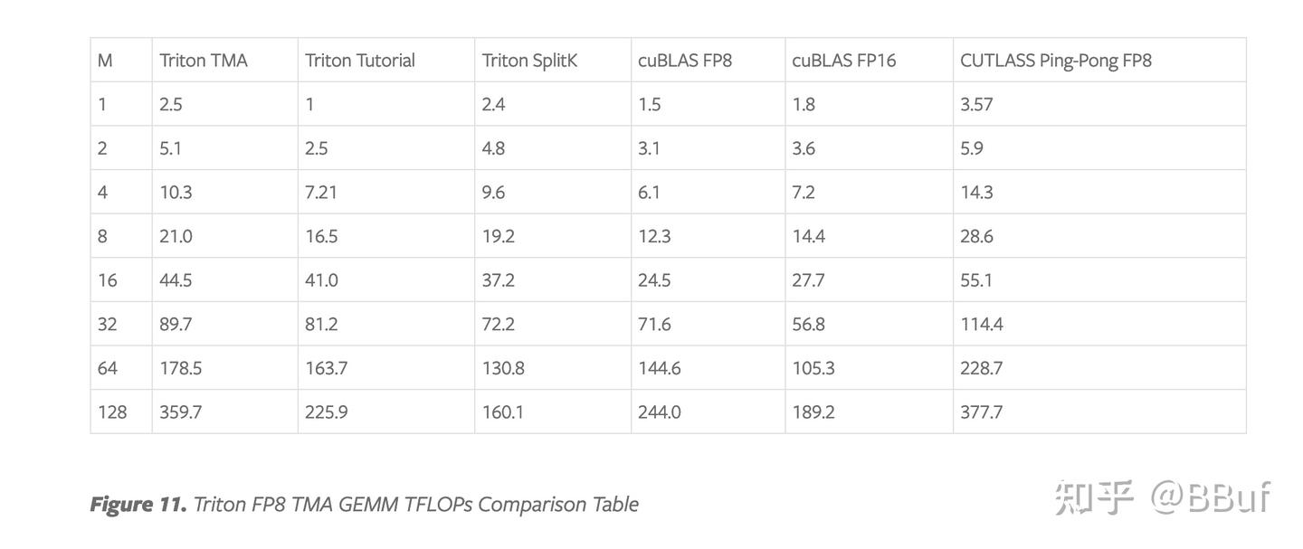The image size is (1303, 549).
Task: Select the "Triton Tutorial" column header
Action: click(360, 61)
